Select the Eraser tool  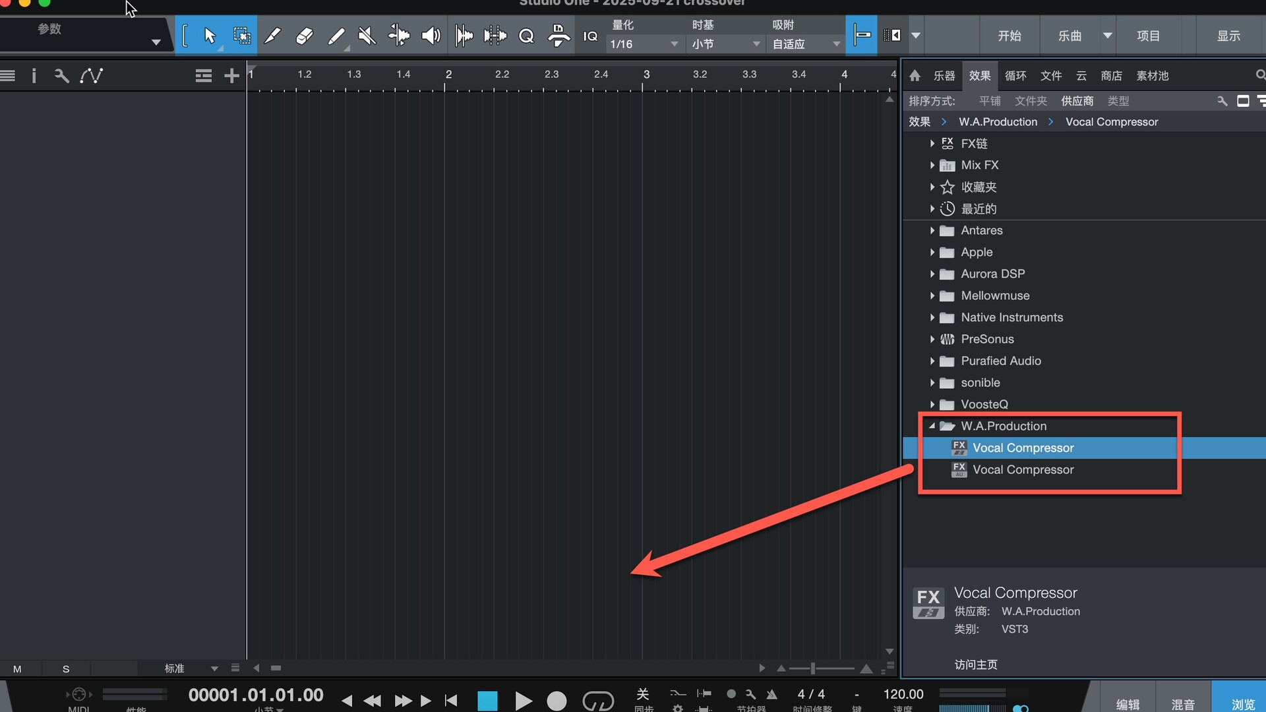tap(305, 36)
